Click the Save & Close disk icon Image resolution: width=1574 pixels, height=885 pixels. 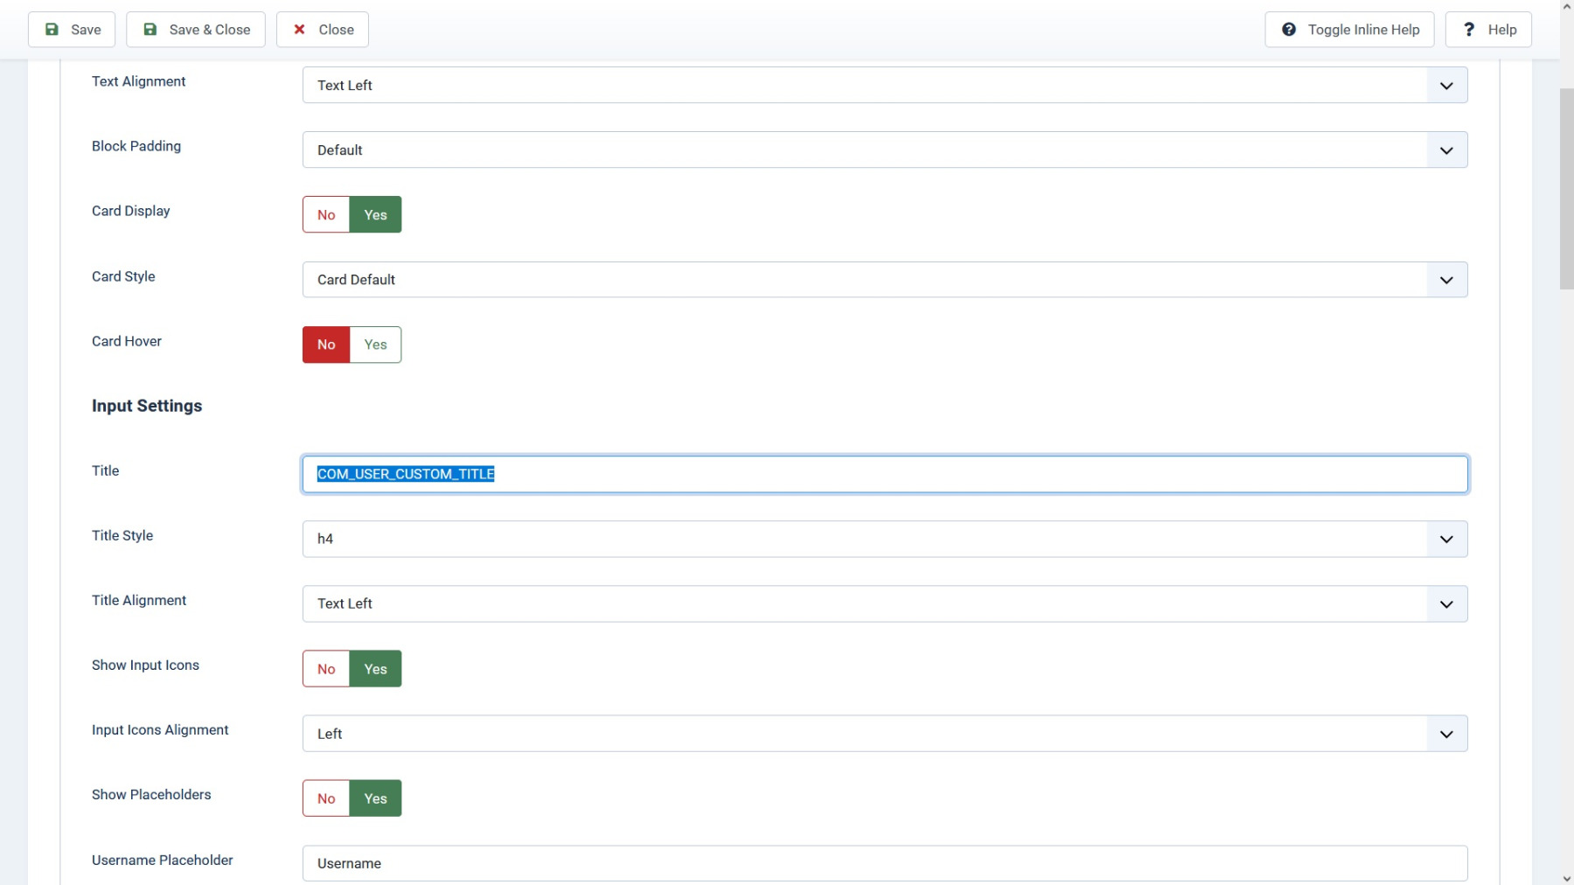150,30
